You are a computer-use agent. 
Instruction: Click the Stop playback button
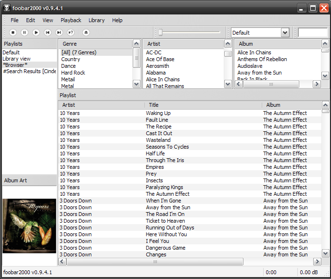[x=13, y=33]
